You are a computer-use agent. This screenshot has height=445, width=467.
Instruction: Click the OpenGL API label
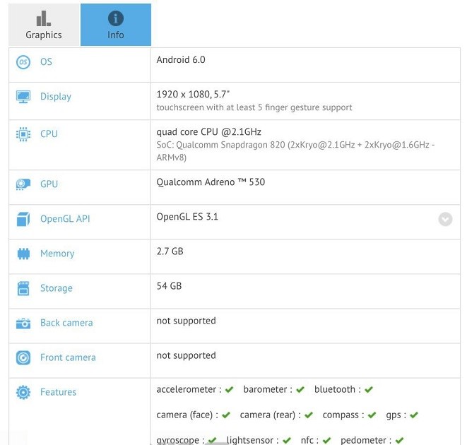pos(65,219)
